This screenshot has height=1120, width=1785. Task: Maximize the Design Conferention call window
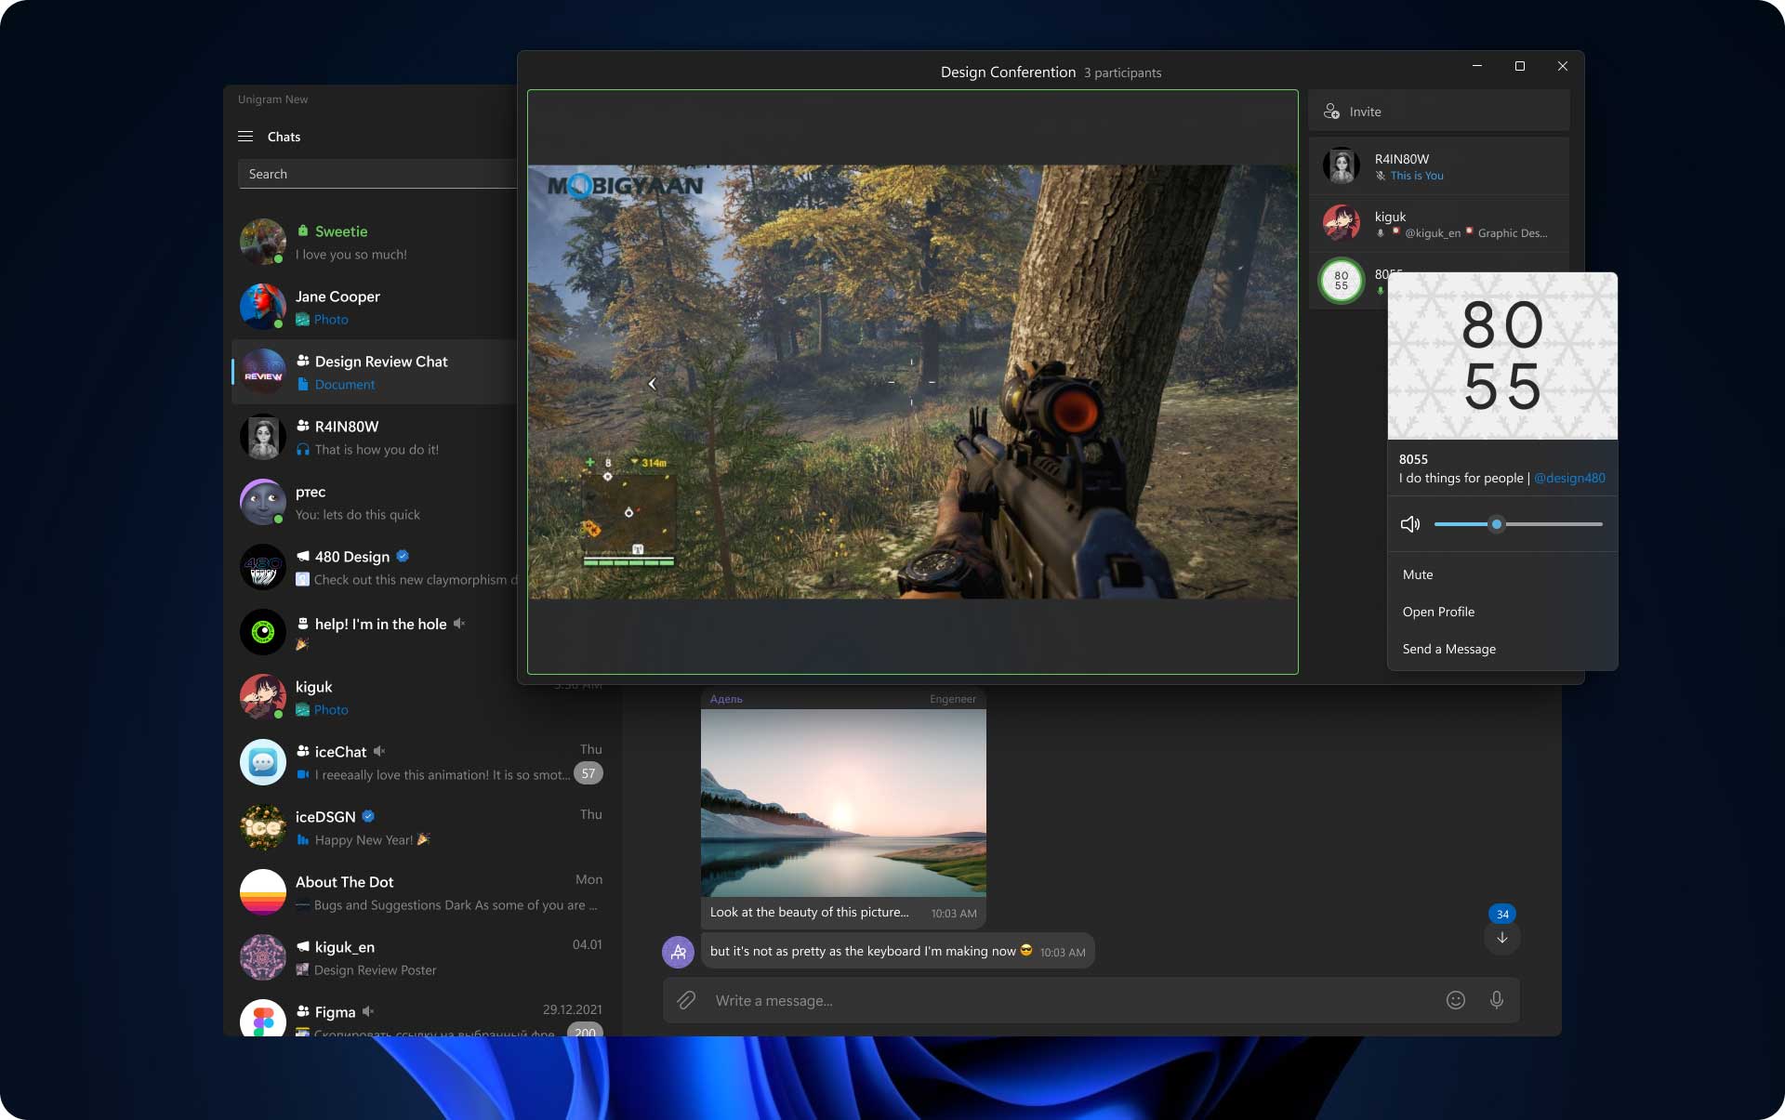tap(1520, 66)
